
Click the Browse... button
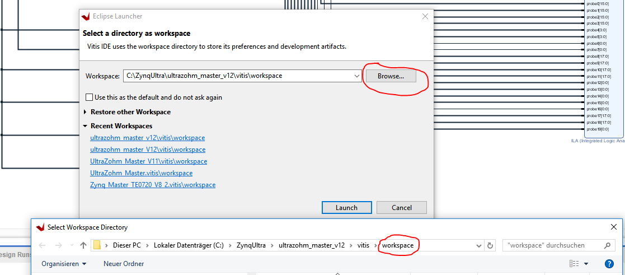coord(391,76)
